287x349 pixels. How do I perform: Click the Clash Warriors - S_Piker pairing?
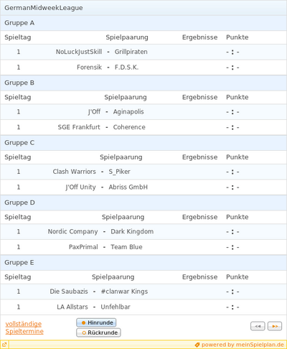[x=92, y=172]
